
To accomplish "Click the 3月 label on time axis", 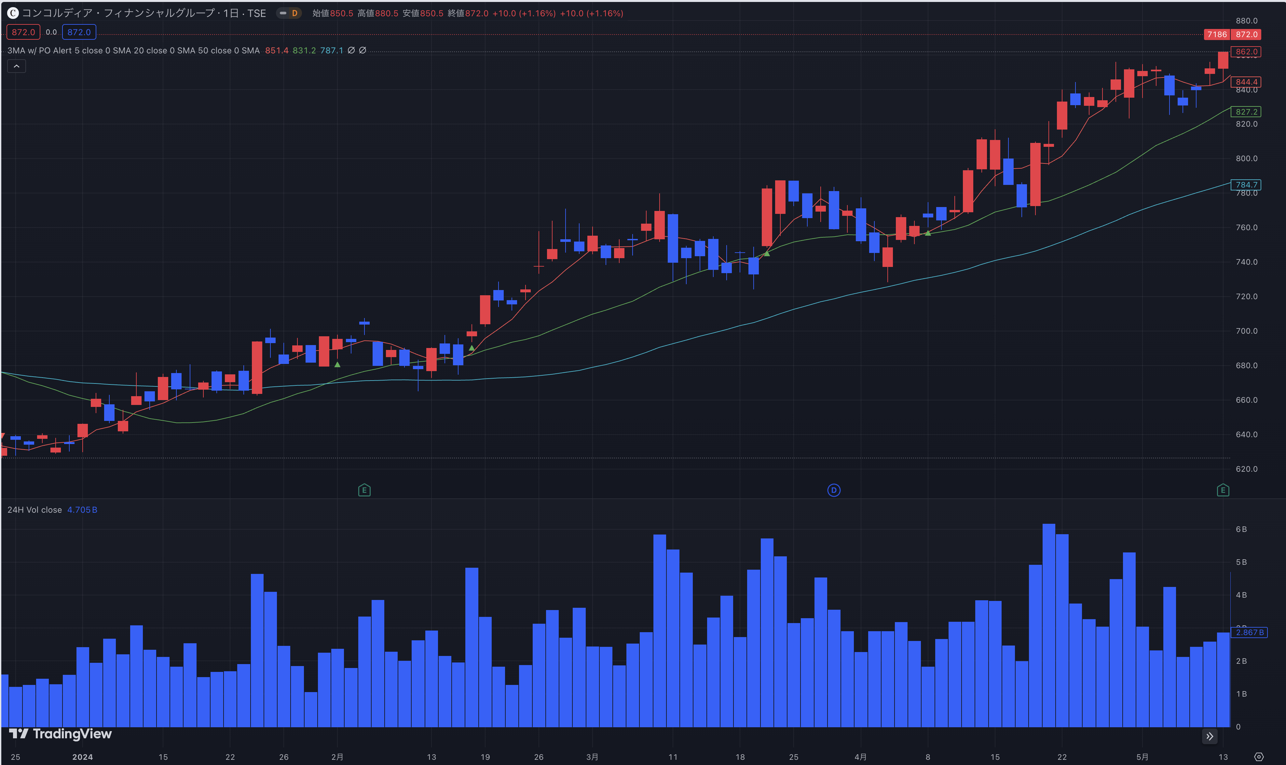I will point(592,757).
